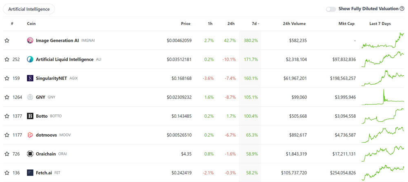Click price $0.143485 for Botto
The height and width of the screenshot is (182, 408).
click(182, 116)
